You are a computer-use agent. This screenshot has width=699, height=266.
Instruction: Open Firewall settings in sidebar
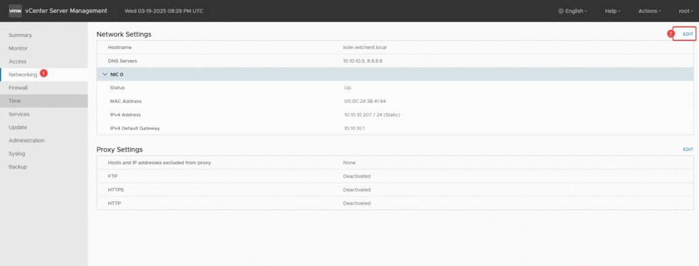[44, 88]
